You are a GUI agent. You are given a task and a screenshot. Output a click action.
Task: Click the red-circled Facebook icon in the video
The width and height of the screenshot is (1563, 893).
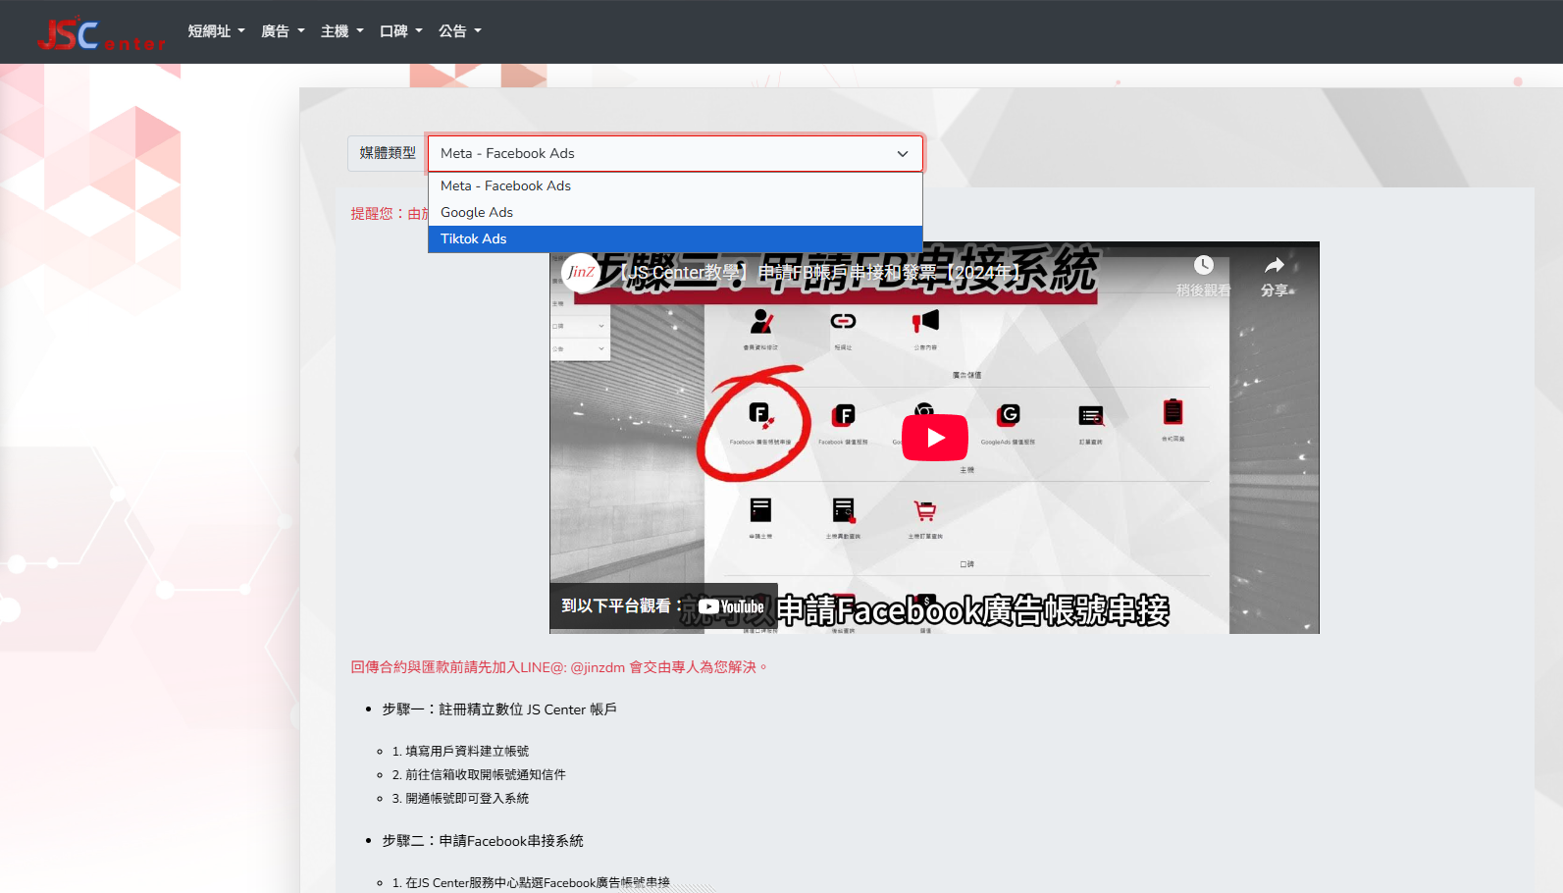pyautogui.click(x=759, y=414)
